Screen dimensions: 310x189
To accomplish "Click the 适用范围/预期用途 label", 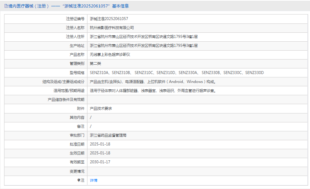I will pyautogui.click(x=69, y=90).
